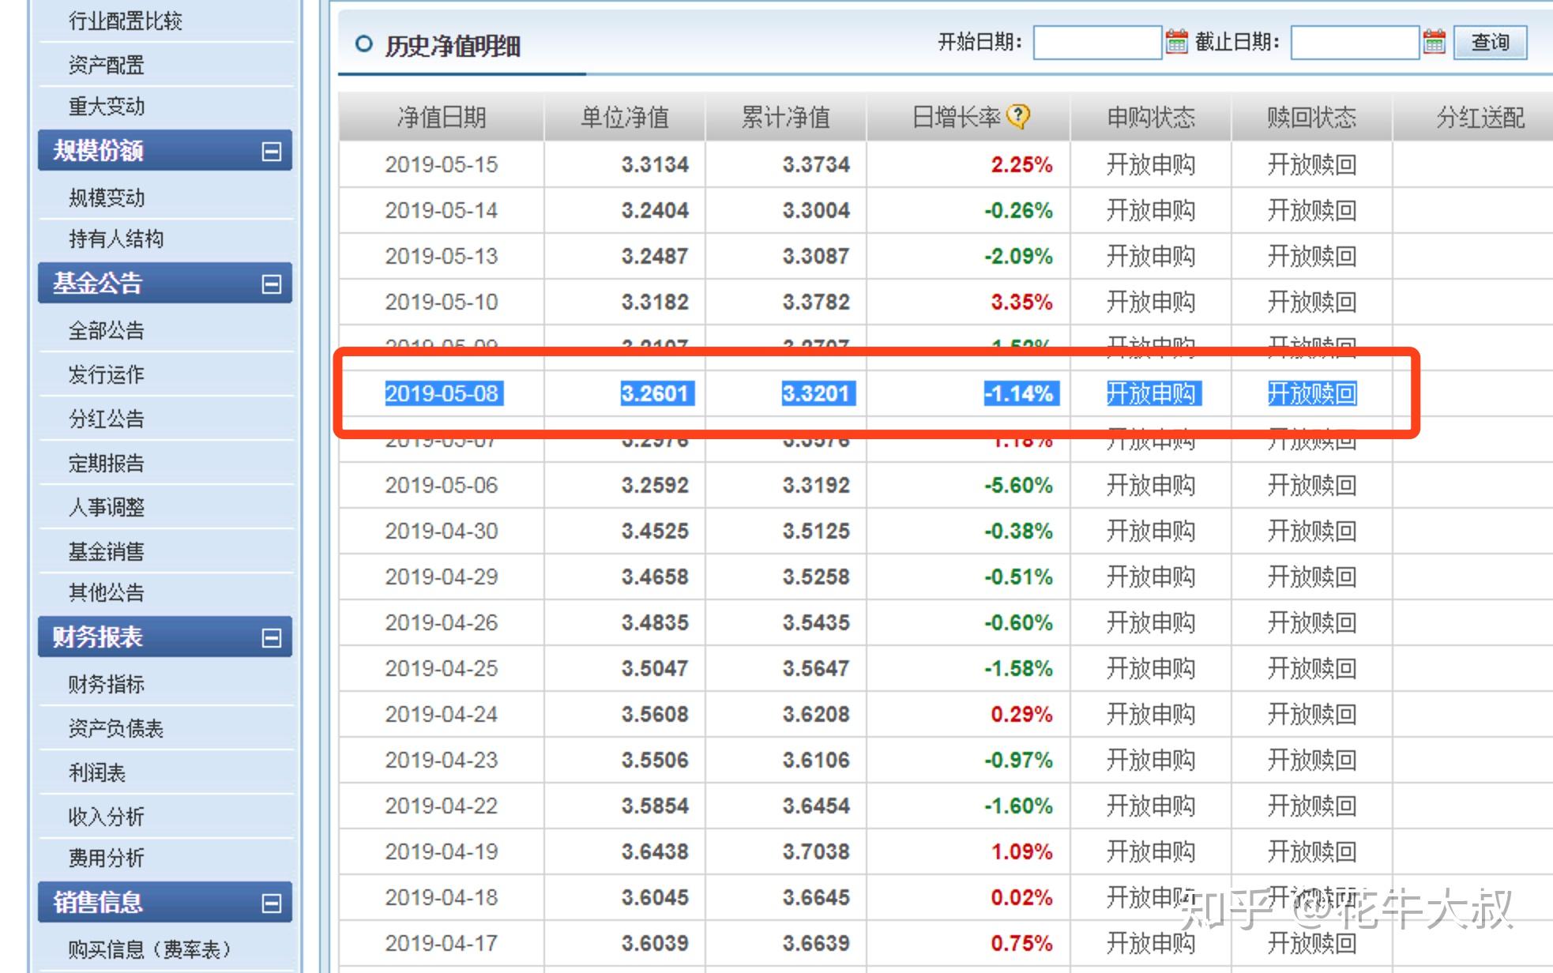Click cumulative net value 3.3782
The image size is (1553, 973).
tap(816, 302)
